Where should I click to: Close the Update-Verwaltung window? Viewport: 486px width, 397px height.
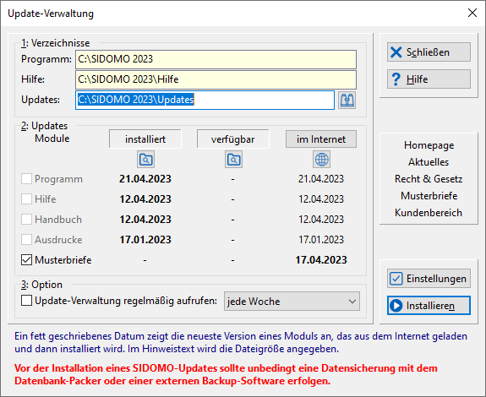point(472,13)
